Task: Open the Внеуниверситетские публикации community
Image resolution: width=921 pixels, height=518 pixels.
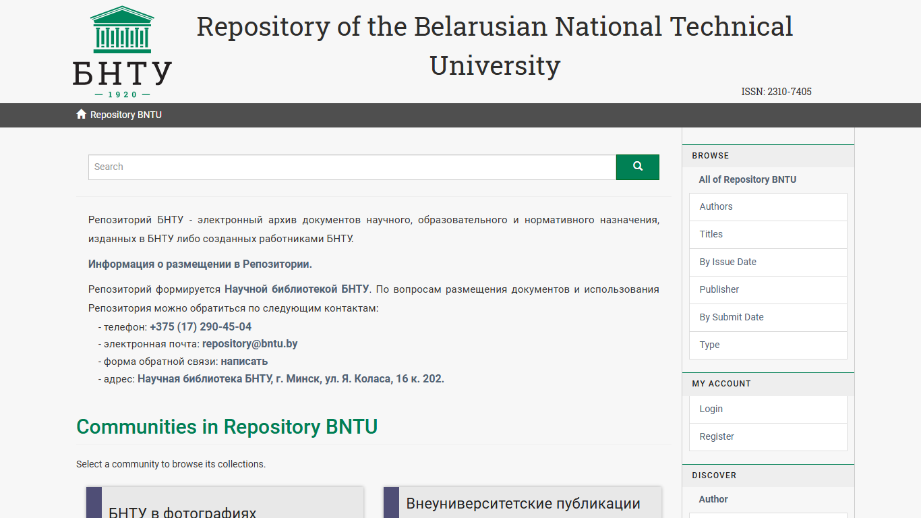Action: click(523, 504)
